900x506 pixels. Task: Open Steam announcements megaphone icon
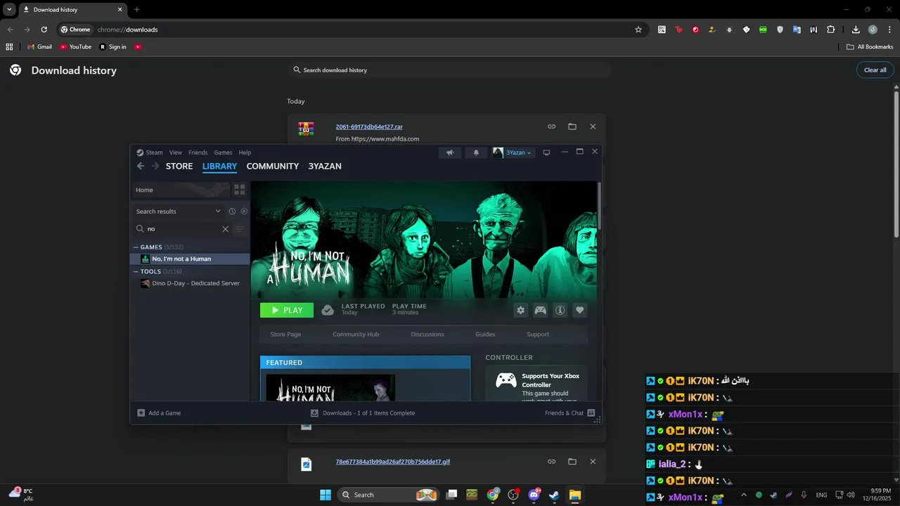click(450, 153)
